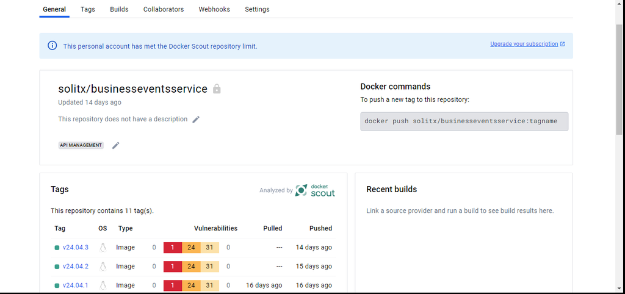625x294 pixels.
Task: Click the OS column header
Action: (x=103, y=228)
